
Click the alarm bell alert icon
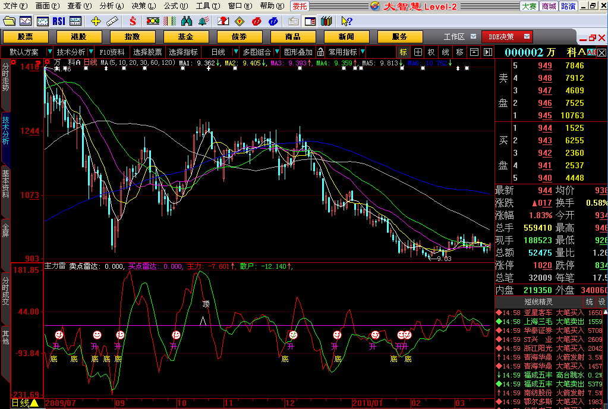coord(203,21)
